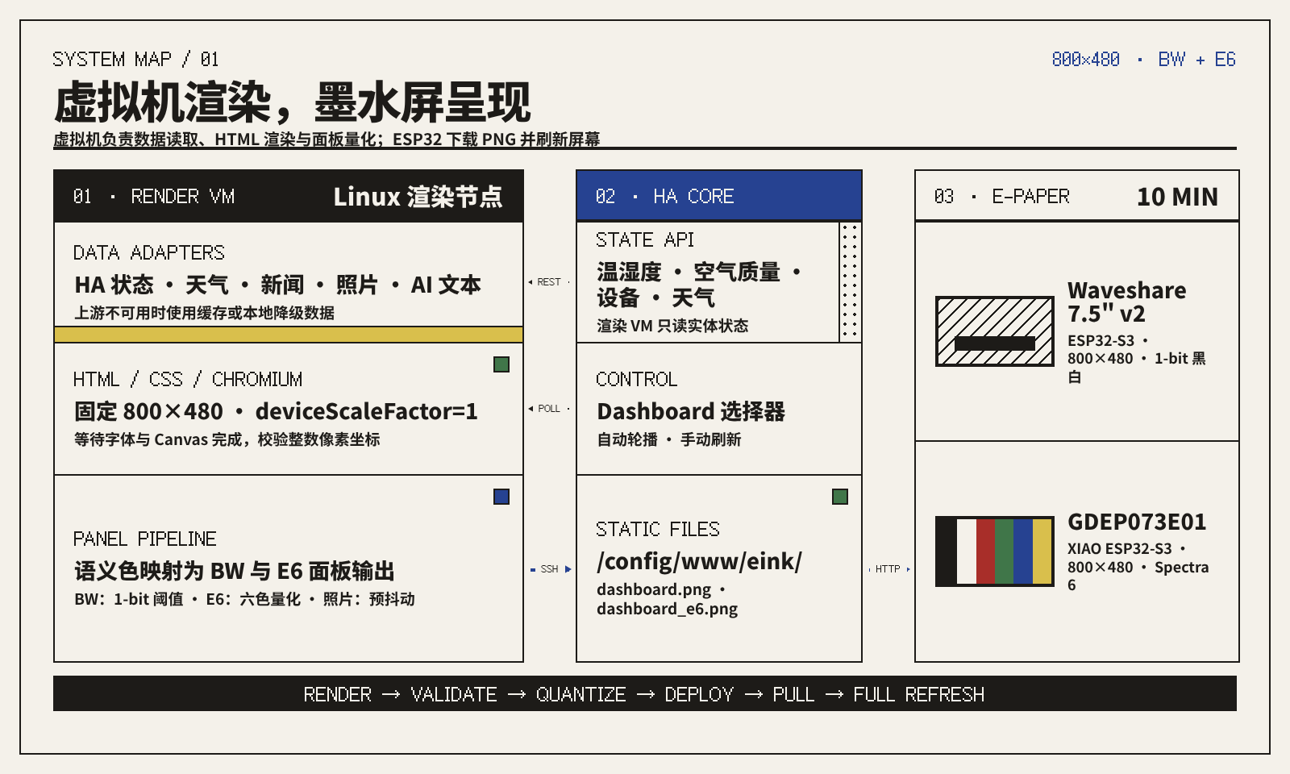Click "手动刷新" under CONTROL
This screenshot has width=1290, height=774.
click(710, 439)
